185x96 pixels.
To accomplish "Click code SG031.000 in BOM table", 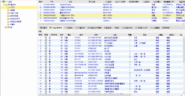I will coord(92,62).
